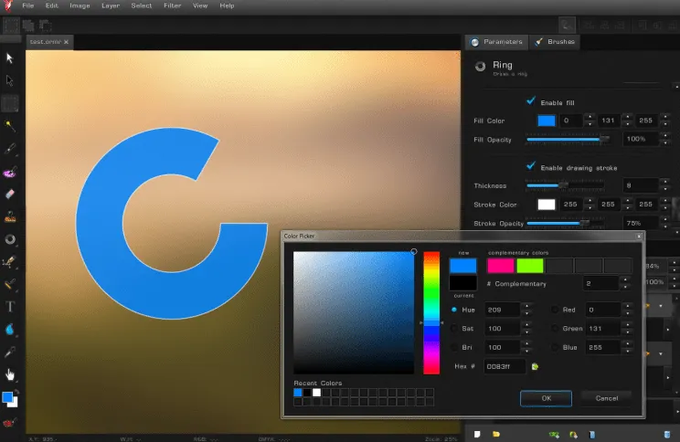The image size is (680, 442).
Task: Select the gradient paintbrush tool below the pen
Action: (9, 284)
